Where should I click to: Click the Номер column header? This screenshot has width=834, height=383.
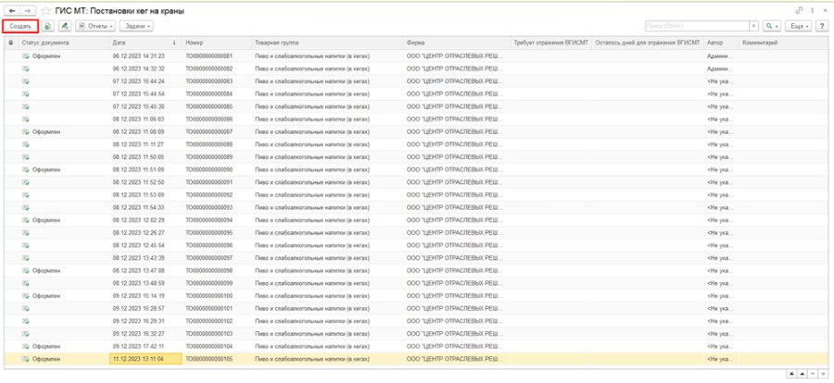217,43
